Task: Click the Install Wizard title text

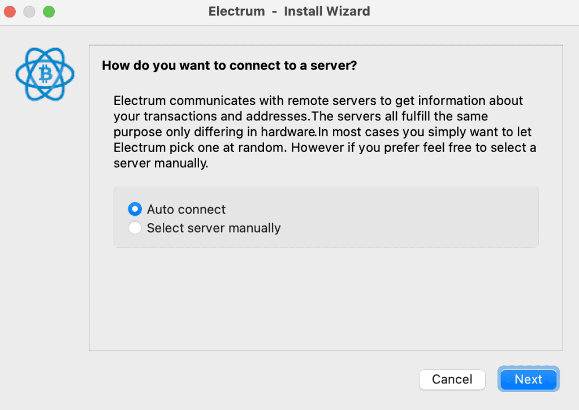Action: click(x=289, y=11)
